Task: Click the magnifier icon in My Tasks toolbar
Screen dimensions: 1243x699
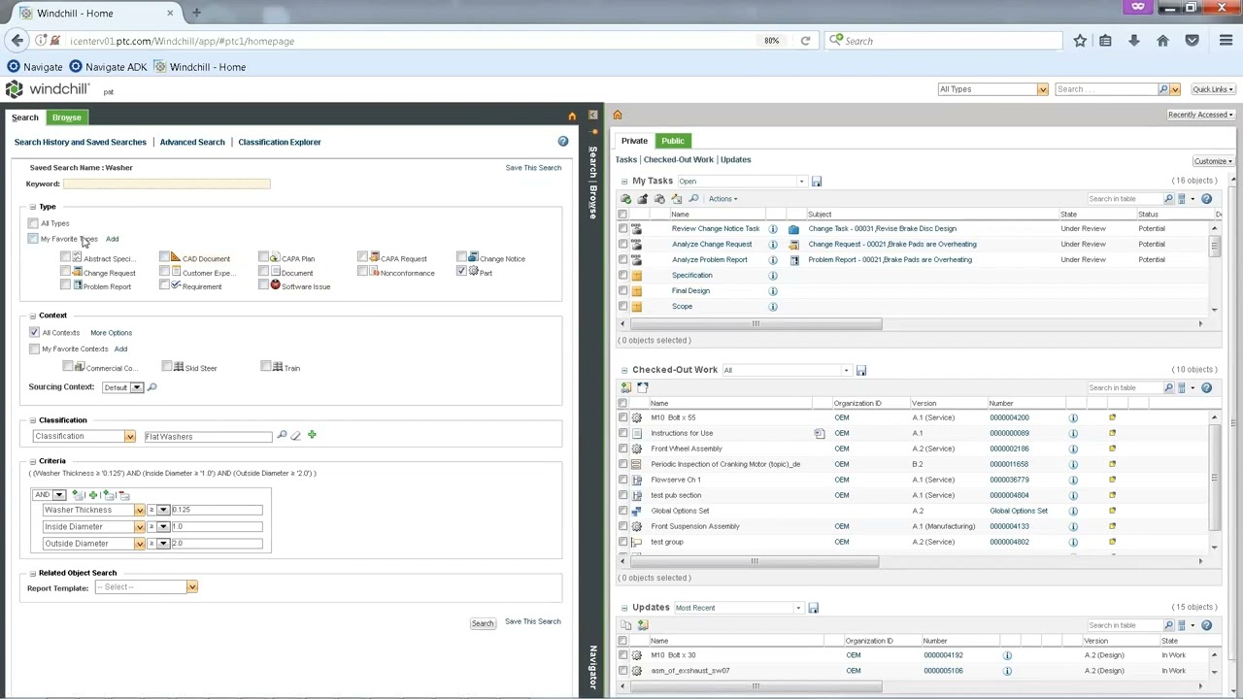Action: [x=693, y=199]
